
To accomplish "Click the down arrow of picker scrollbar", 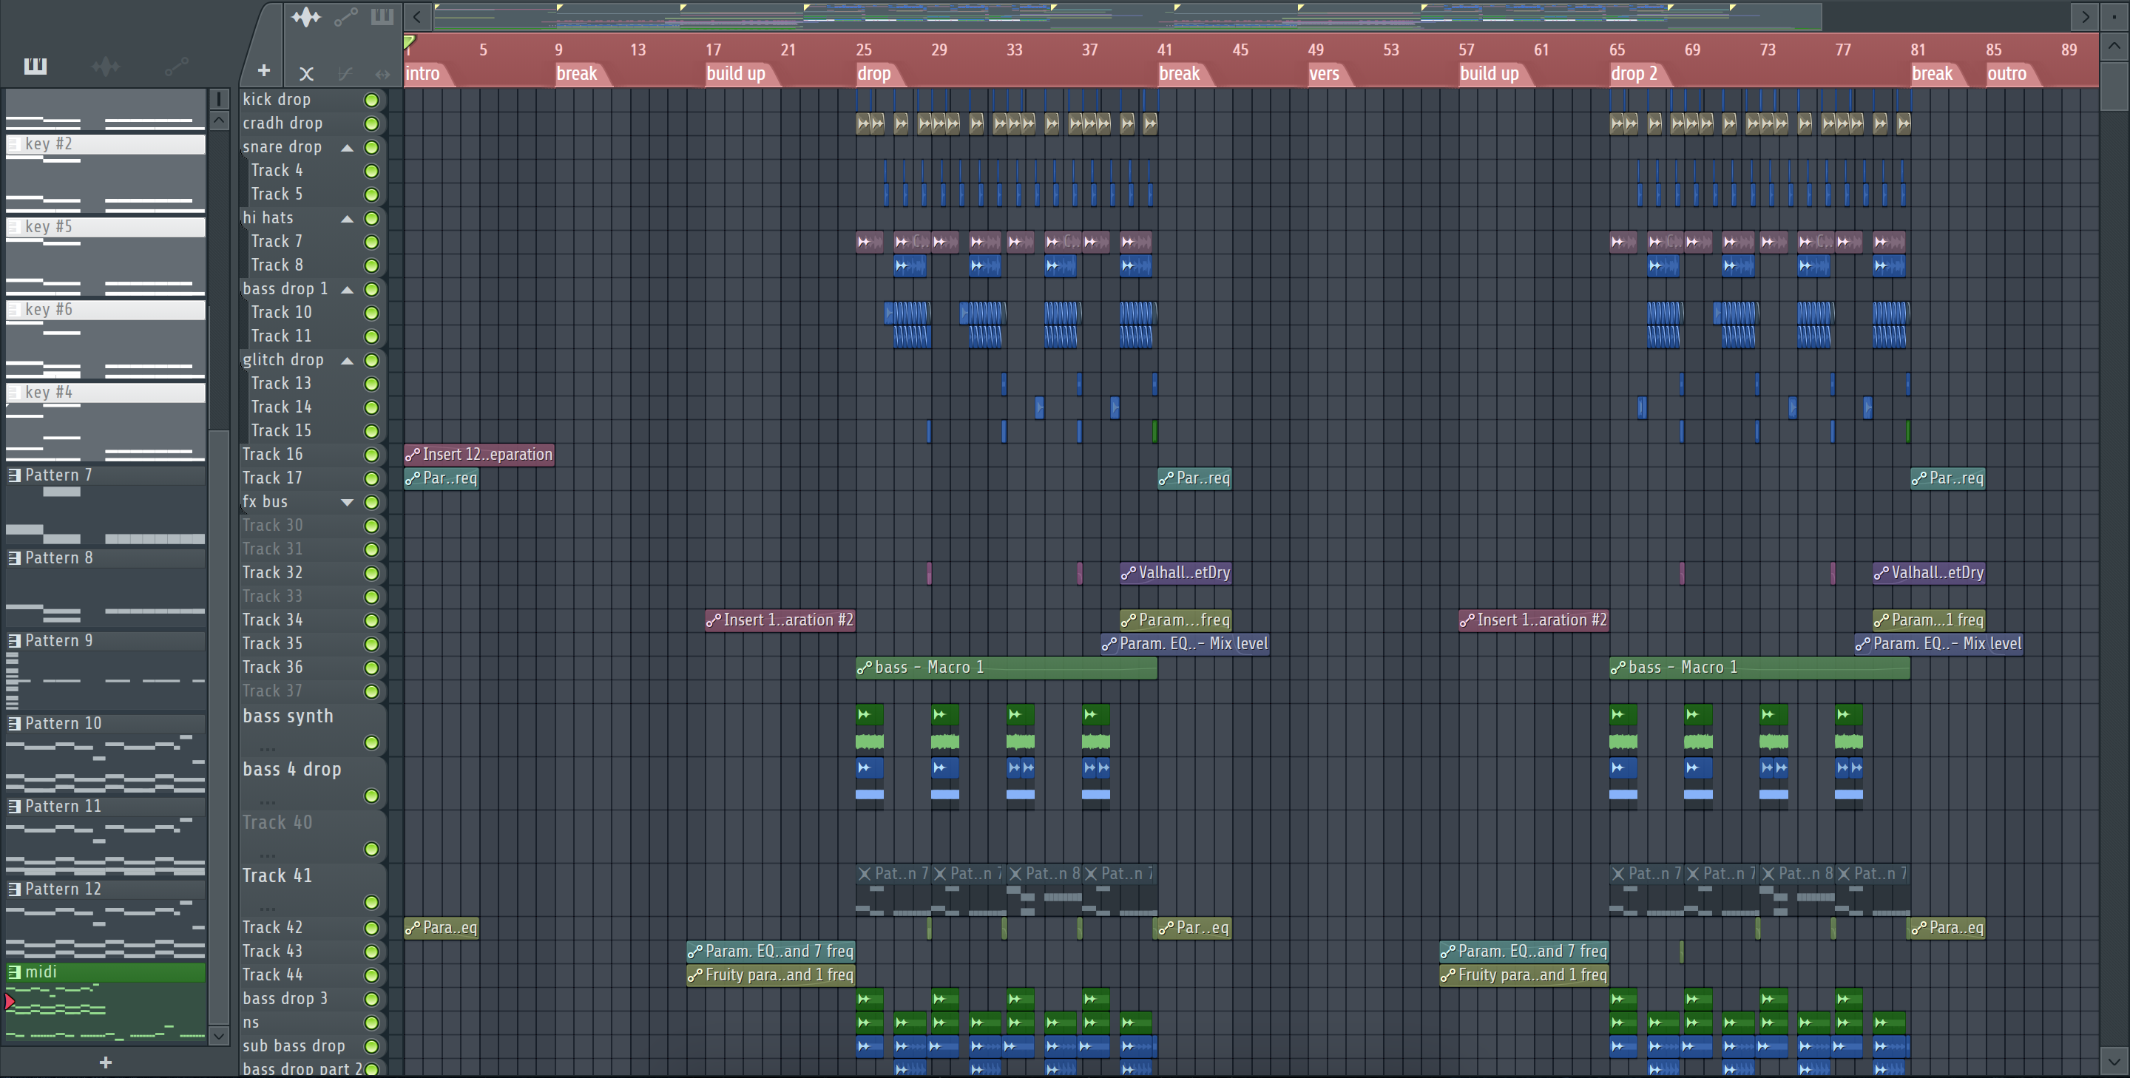I will click(x=218, y=1036).
